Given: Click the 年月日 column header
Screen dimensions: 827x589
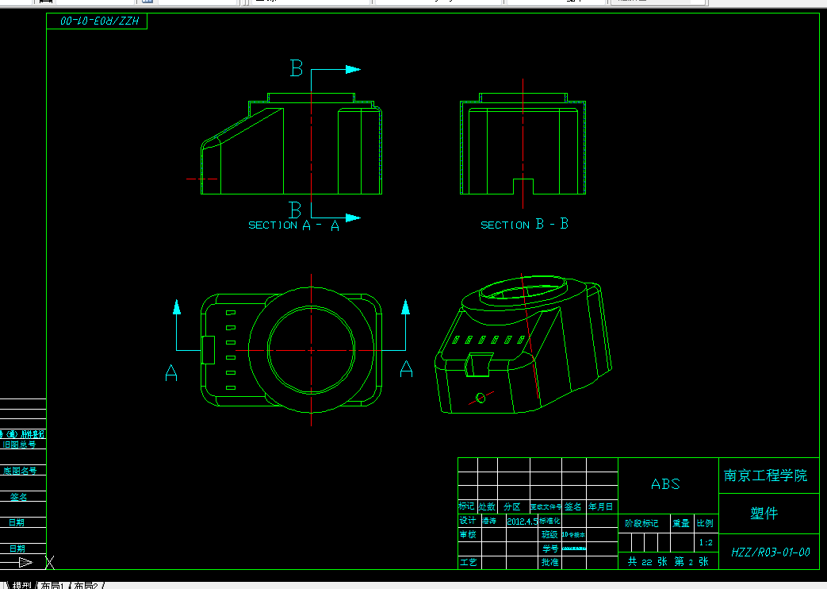Looking at the screenshot, I should click(601, 506).
